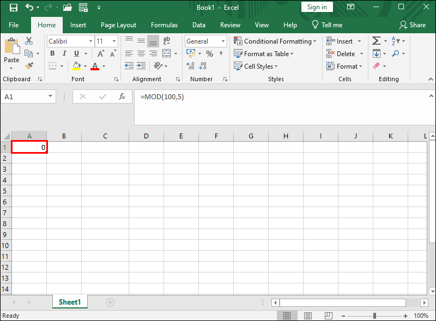
Task: Toggle Align Right for cell text
Action: coord(153,53)
